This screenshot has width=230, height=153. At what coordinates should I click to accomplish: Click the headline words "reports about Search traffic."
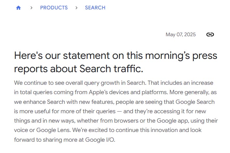79,69
